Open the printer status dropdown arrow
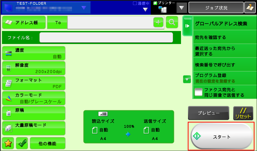This screenshot has width=257, height=151. 181,8
